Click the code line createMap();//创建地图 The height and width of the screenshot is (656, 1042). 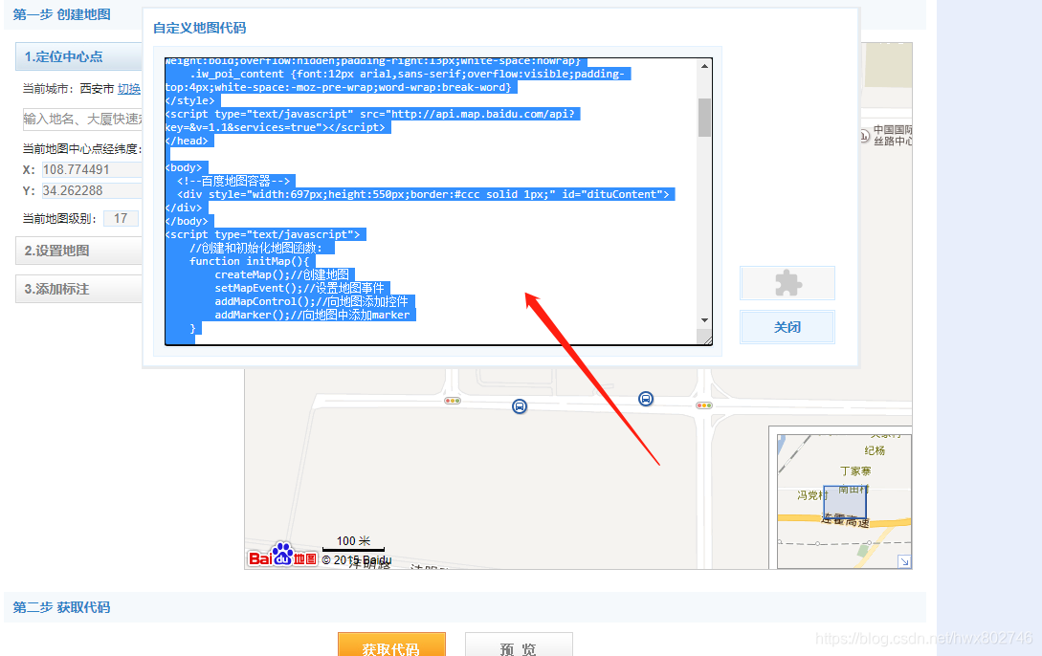click(281, 274)
